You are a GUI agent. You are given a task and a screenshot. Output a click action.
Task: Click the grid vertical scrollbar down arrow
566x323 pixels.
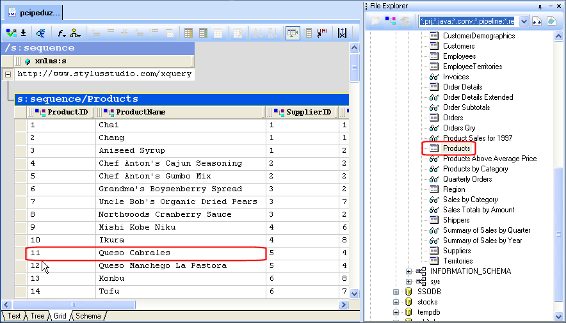(354, 294)
